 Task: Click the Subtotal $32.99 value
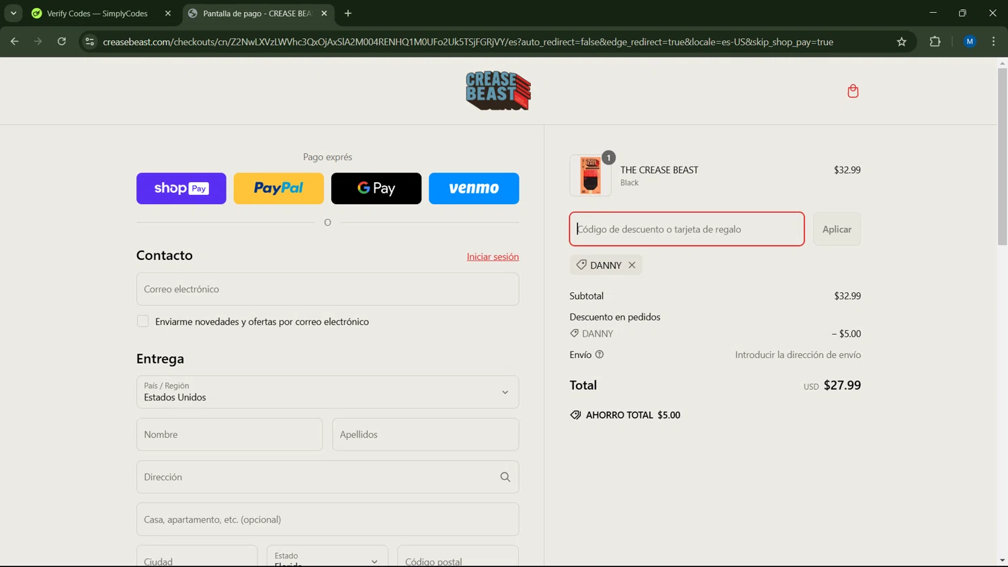tap(847, 296)
